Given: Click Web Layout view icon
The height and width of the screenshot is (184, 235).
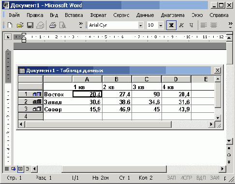Looking at the screenshot, I should 14,169.
